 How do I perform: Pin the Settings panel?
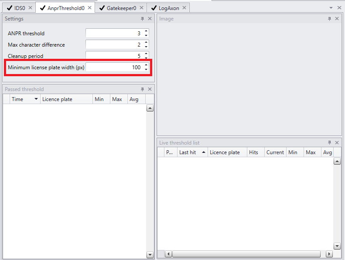click(x=142, y=19)
